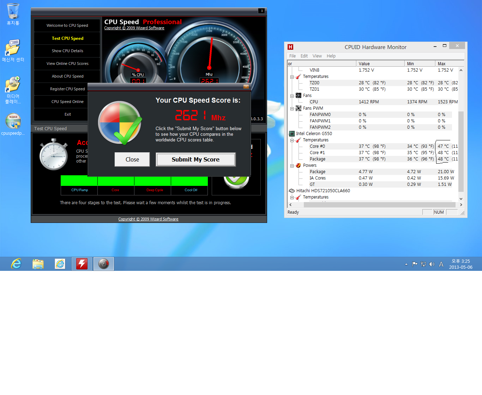Click the taskbar clock and date

460,264
